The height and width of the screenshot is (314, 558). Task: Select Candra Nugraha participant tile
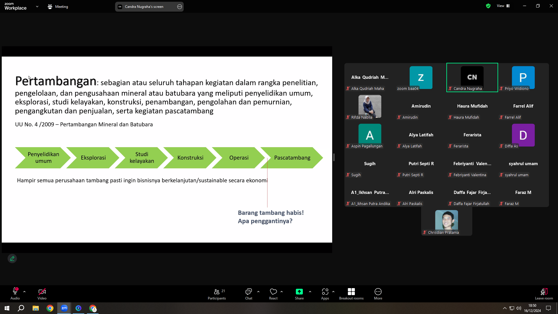(x=472, y=77)
